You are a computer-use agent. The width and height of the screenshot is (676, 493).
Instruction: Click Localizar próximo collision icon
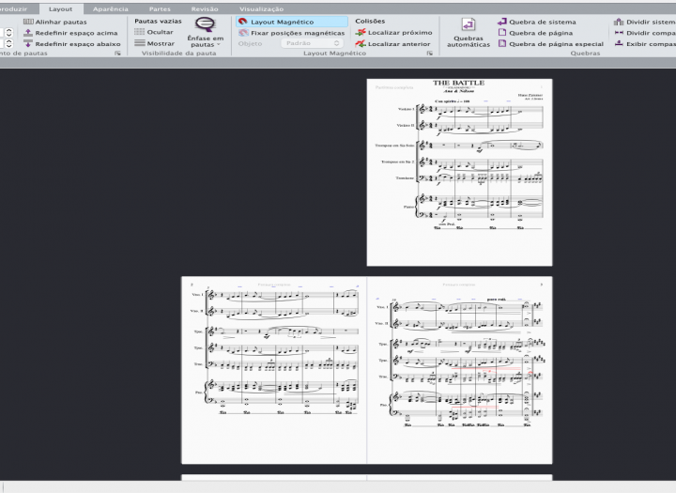pos(361,32)
